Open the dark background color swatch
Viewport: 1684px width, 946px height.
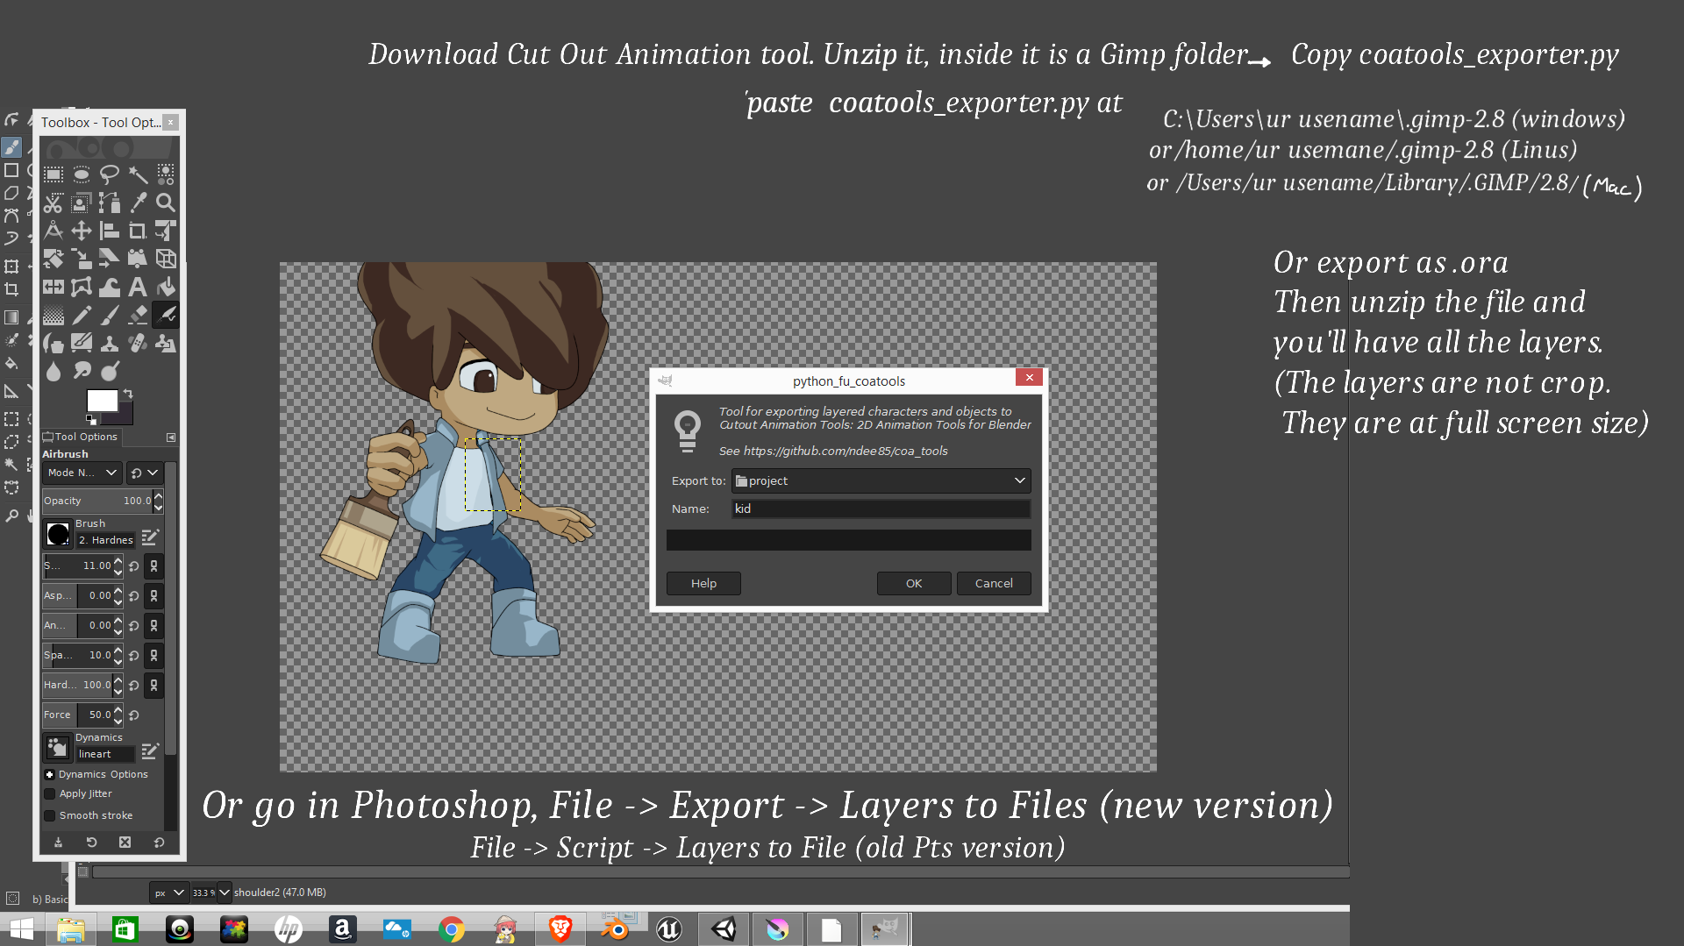pyautogui.click(x=124, y=417)
